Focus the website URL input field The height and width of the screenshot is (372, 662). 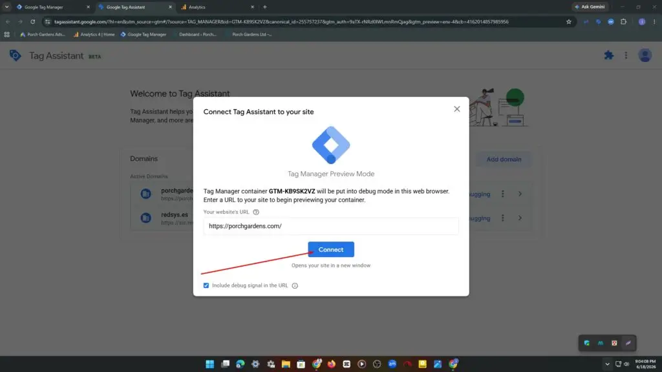(331, 226)
